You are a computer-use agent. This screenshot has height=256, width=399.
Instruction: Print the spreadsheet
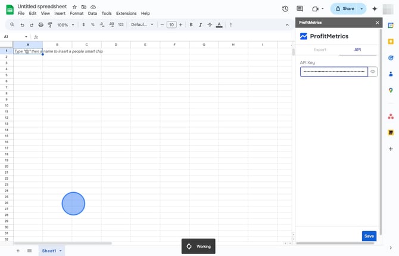[x=40, y=24]
